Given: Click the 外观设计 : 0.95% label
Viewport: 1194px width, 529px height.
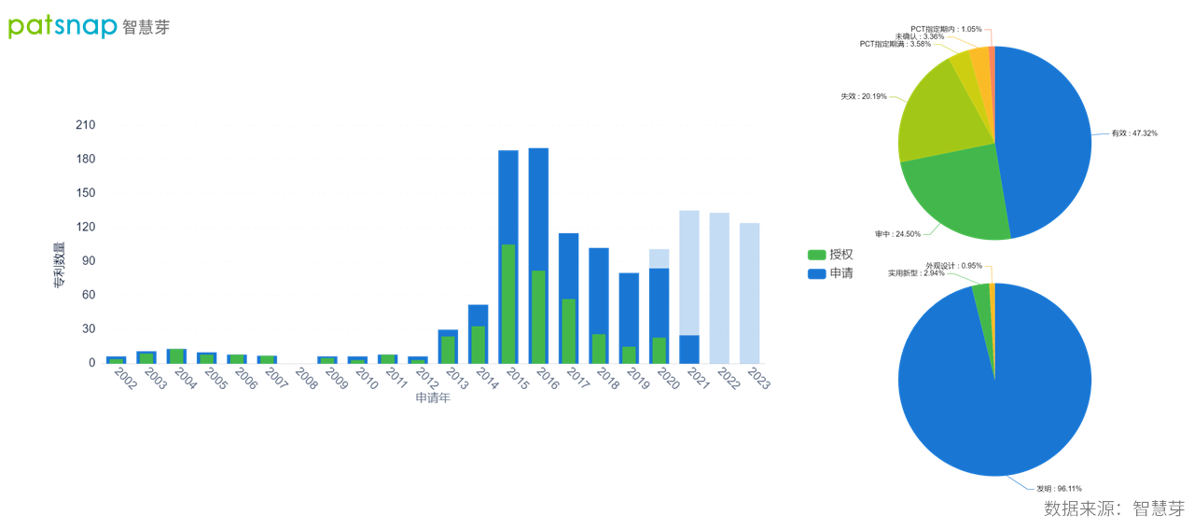Looking at the screenshot, I should 954,265.
